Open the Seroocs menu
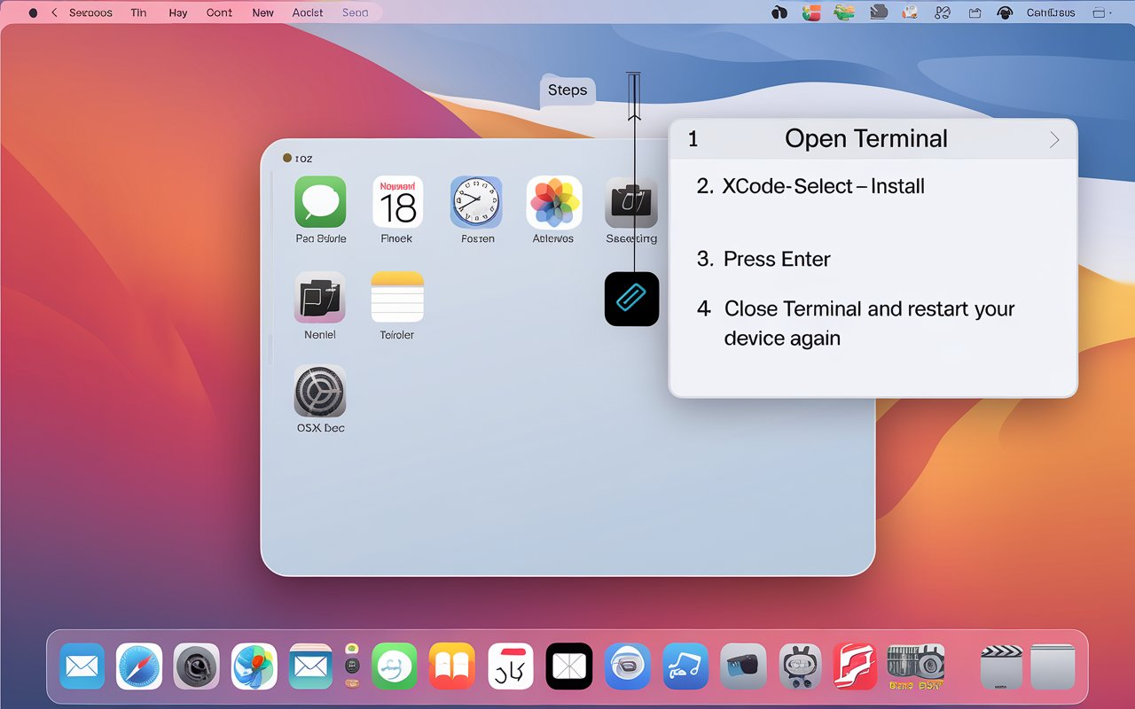 pyautogui.click(x=90, y=12)
